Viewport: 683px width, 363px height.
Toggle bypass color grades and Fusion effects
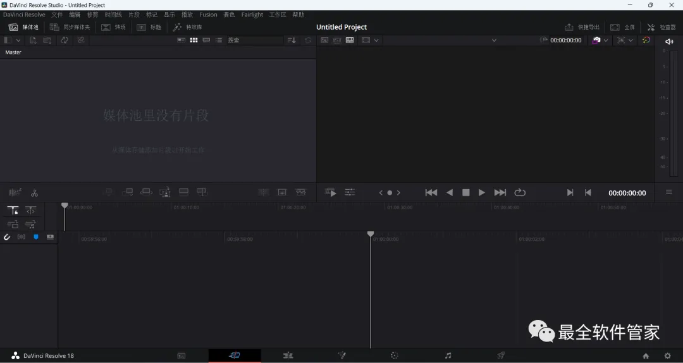[x=646, y=40]
